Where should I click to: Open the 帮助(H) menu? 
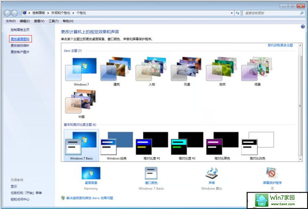[x=68, y=21]
